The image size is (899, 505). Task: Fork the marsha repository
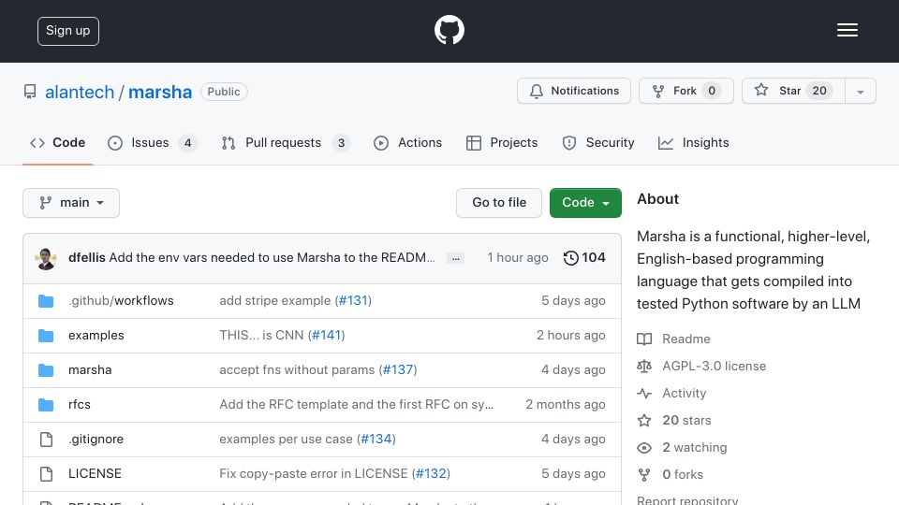[686, 91]
